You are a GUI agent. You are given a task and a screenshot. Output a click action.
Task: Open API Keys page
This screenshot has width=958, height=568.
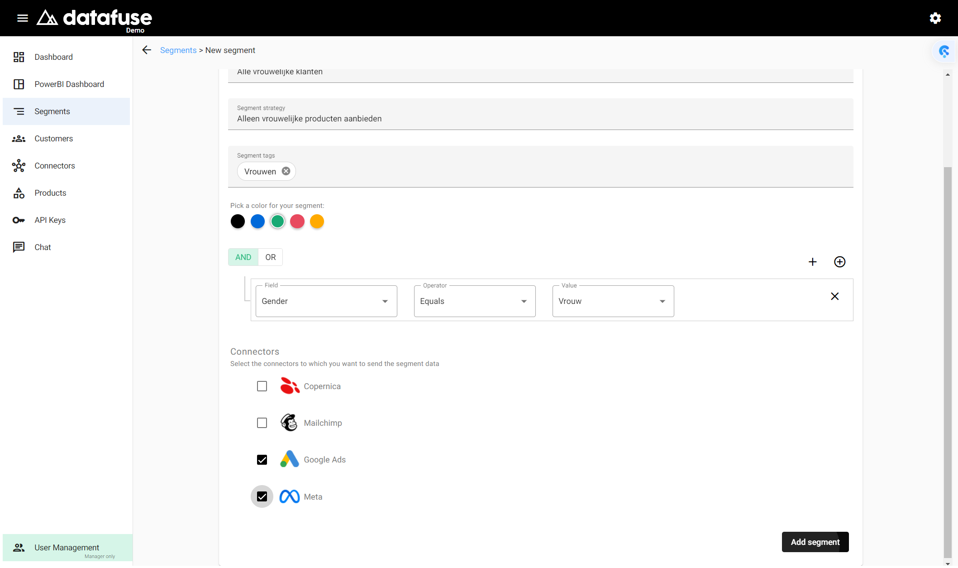[67, 220]
